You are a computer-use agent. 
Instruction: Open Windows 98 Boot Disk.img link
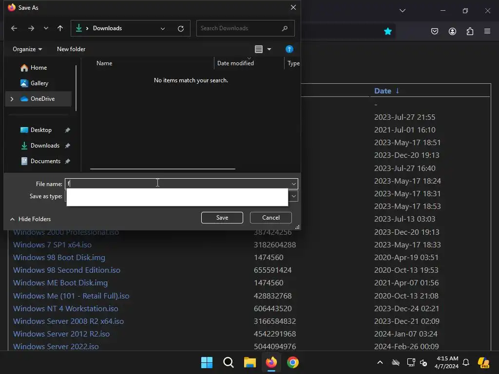coord(59,257)
